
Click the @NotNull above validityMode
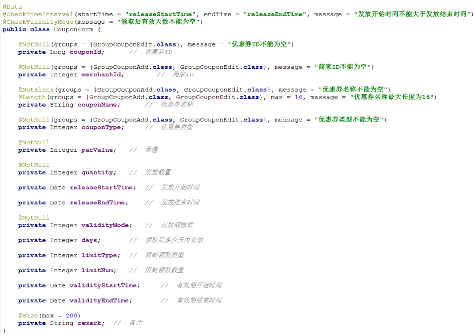point(34,218)
